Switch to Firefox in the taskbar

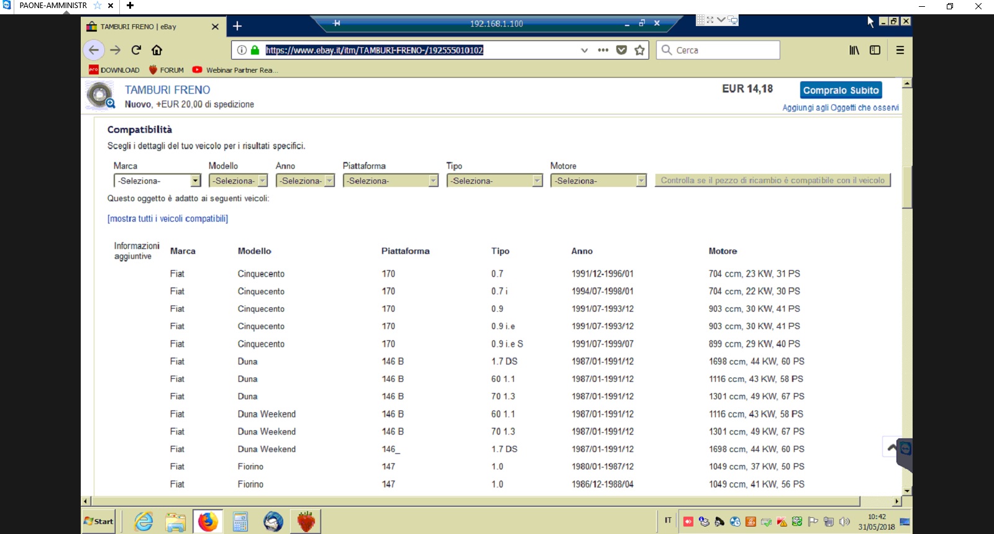208,522
